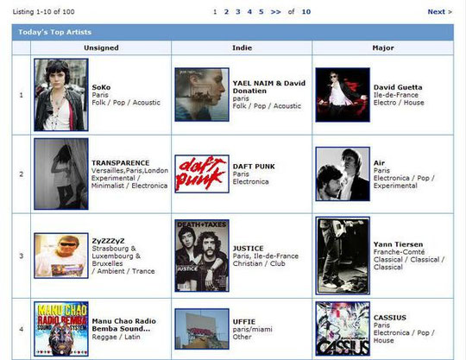
Task: Click UFFIE's 'paris/miami' location text
Action: click(x=252, y=330)
